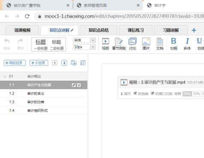Image resolution: width=204 pixels, height=158 pixels.
Task: Close the 教师管理页面 browser tab
Action: [x=138, y=6]
